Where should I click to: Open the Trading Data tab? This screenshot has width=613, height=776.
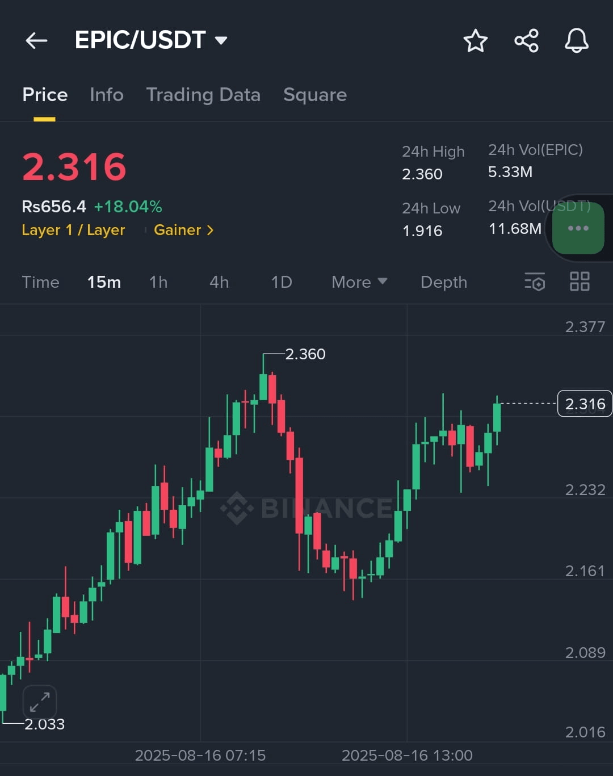pyautogui.click(x=203, y=95)
